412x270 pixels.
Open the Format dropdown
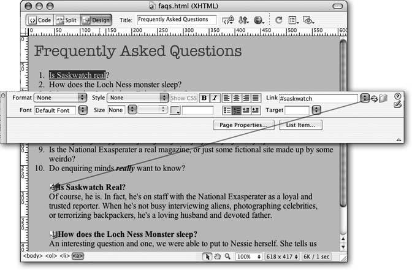60,98
